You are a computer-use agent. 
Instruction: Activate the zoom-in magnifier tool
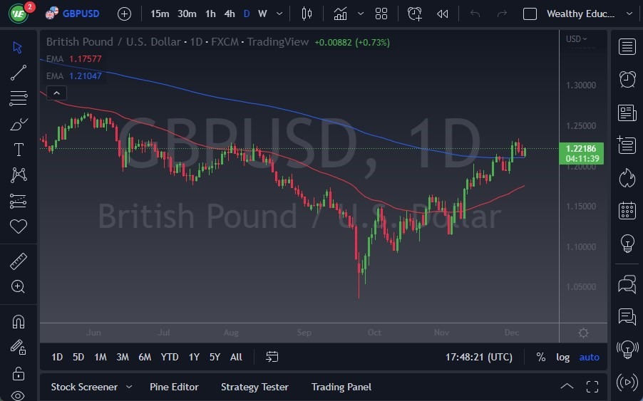(18, 286)
